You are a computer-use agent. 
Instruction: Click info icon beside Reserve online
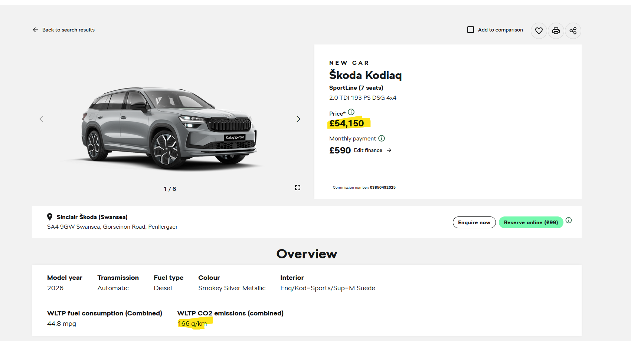pyautogui.click(x=569, y=220)
